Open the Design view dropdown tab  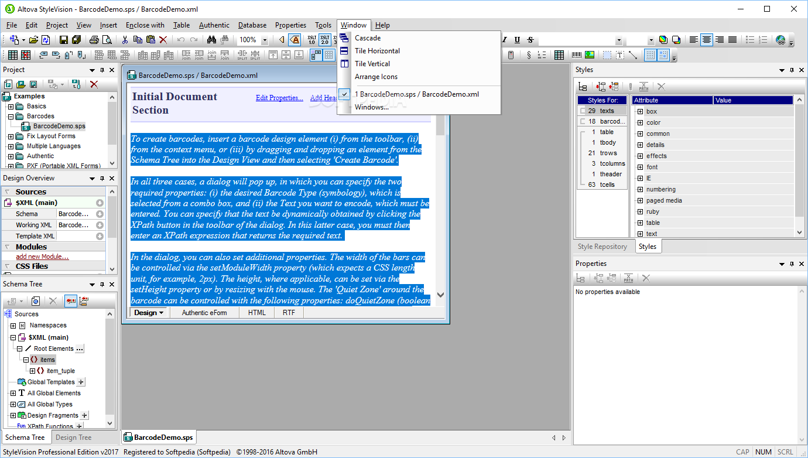[149, 313]
